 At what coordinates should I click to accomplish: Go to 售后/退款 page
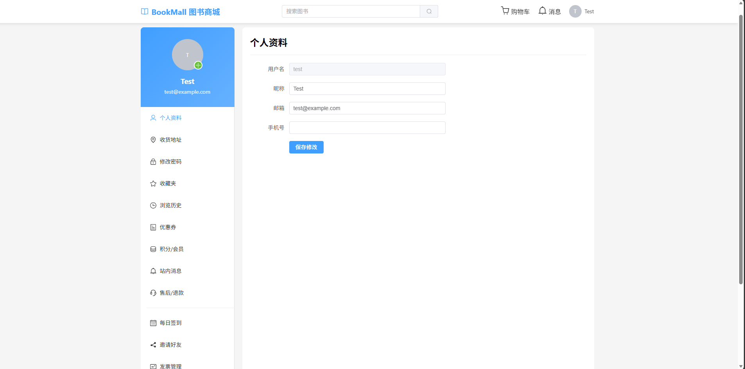(x=188, y=293)
